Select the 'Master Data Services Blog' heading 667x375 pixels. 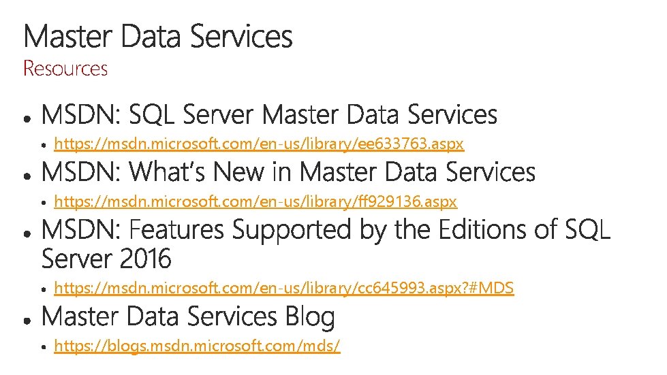click(188, 317)
